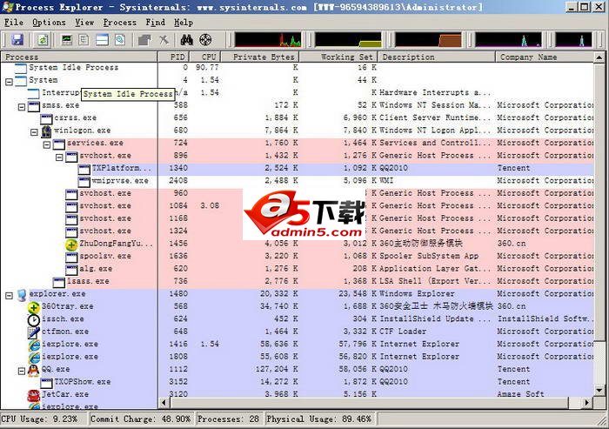
Task: Click the csrss.exe window icon
Action: [x=47, y=118]
